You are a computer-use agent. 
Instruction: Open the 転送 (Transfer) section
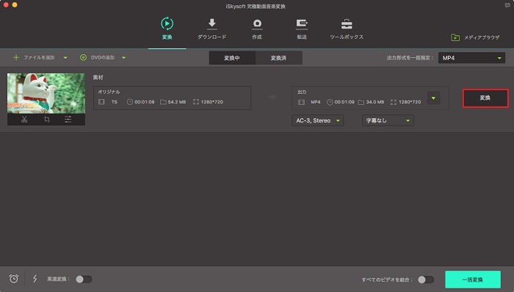(302, 29)
